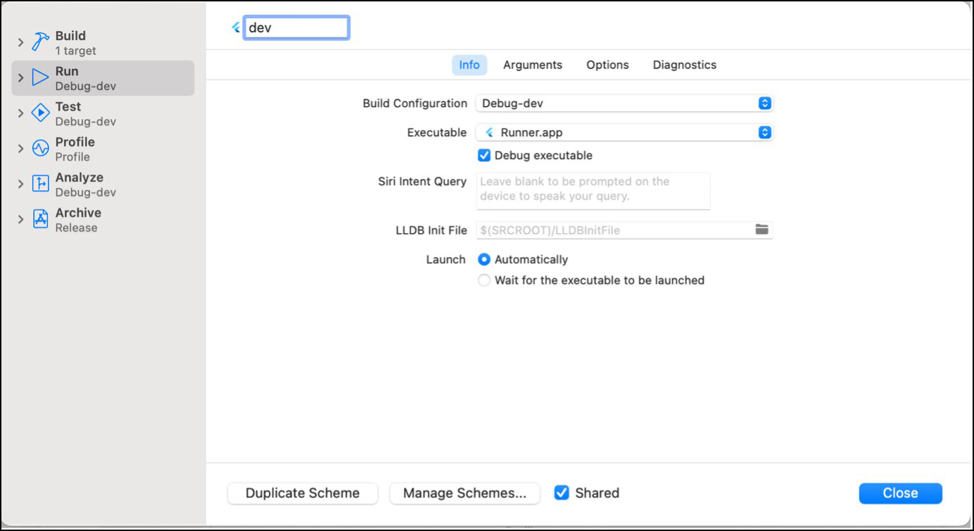974x531 pixels.
Task: Select the Run play icon
Action: coord(41,77)
